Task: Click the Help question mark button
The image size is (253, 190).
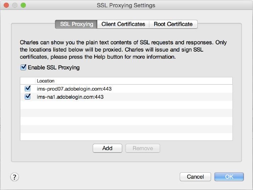Action: (x=15, y=177)
